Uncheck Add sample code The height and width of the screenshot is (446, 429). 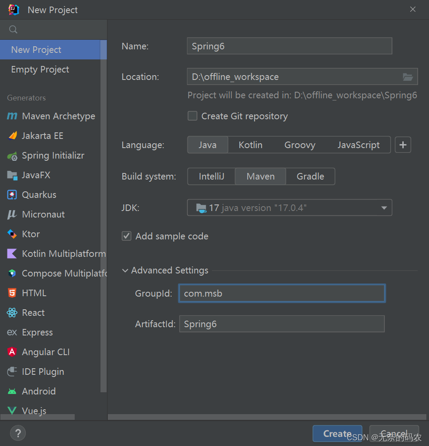tap(127, 236)
